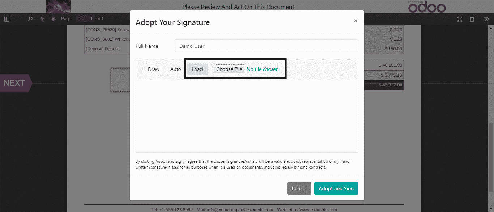Image resolution: width=494 pixels, height=212 pixels.
Task: Switch to the Draw signature tab
Action: point(154,69)
